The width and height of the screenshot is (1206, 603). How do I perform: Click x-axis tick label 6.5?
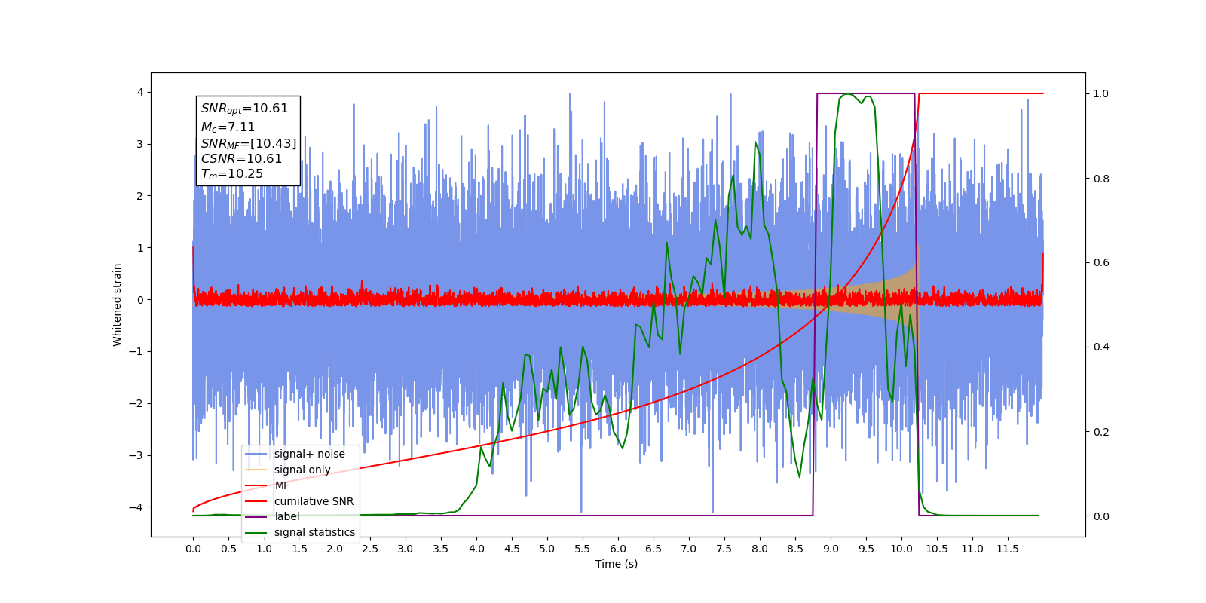pyautogui.click(x=654, y=549)
